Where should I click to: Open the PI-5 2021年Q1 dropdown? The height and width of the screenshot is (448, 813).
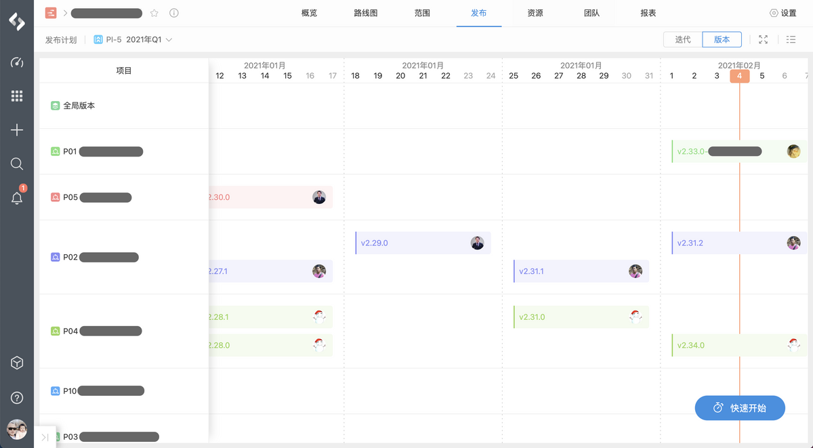coord(133,40)
